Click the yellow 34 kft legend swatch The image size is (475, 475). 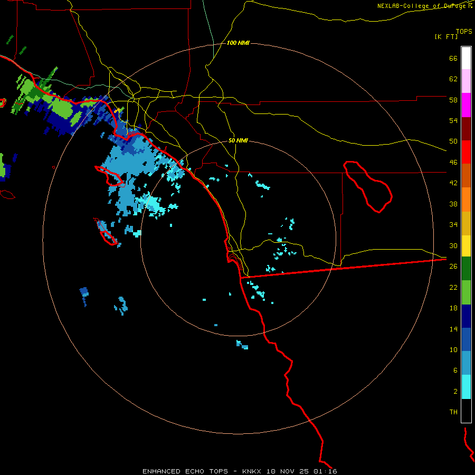466,245
